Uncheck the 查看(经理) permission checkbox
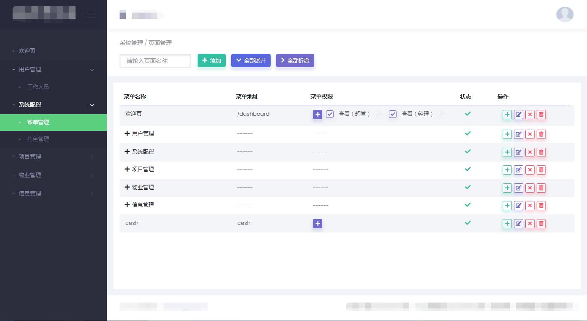Screen dimensions: 587x321 coord(393,114)
